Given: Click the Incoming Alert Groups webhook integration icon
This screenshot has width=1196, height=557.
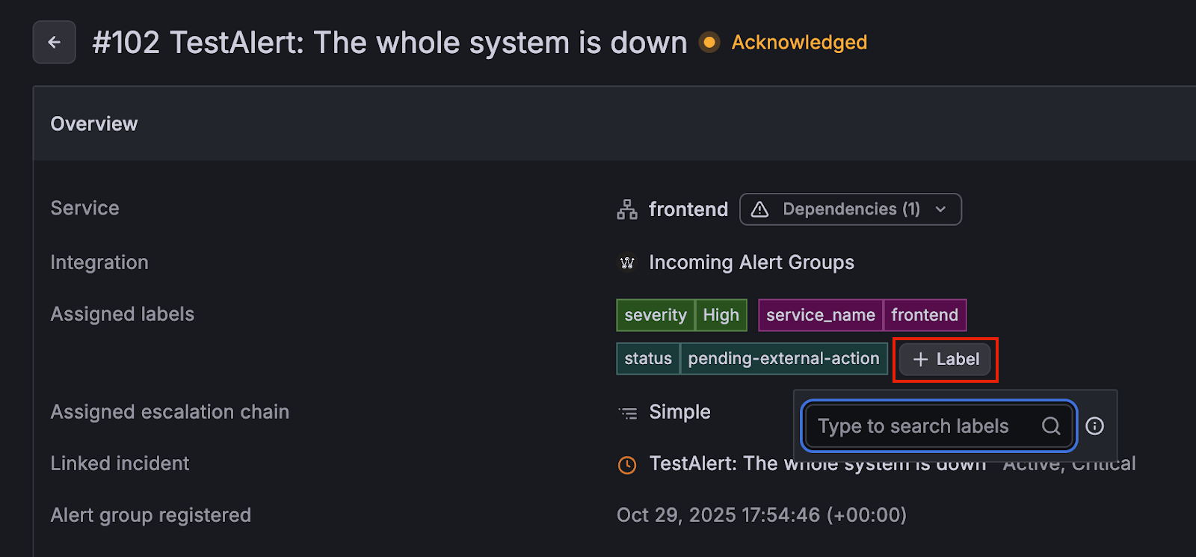Looking at the screenshot, I should coord(626,262).
